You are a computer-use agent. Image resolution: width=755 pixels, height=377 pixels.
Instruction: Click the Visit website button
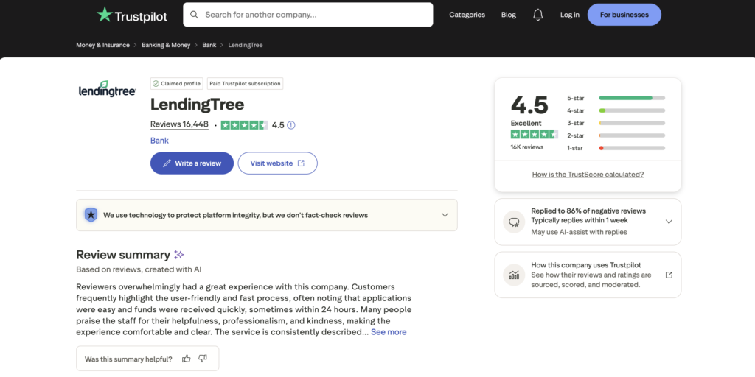pyautogui.click(x=278, y=163)
